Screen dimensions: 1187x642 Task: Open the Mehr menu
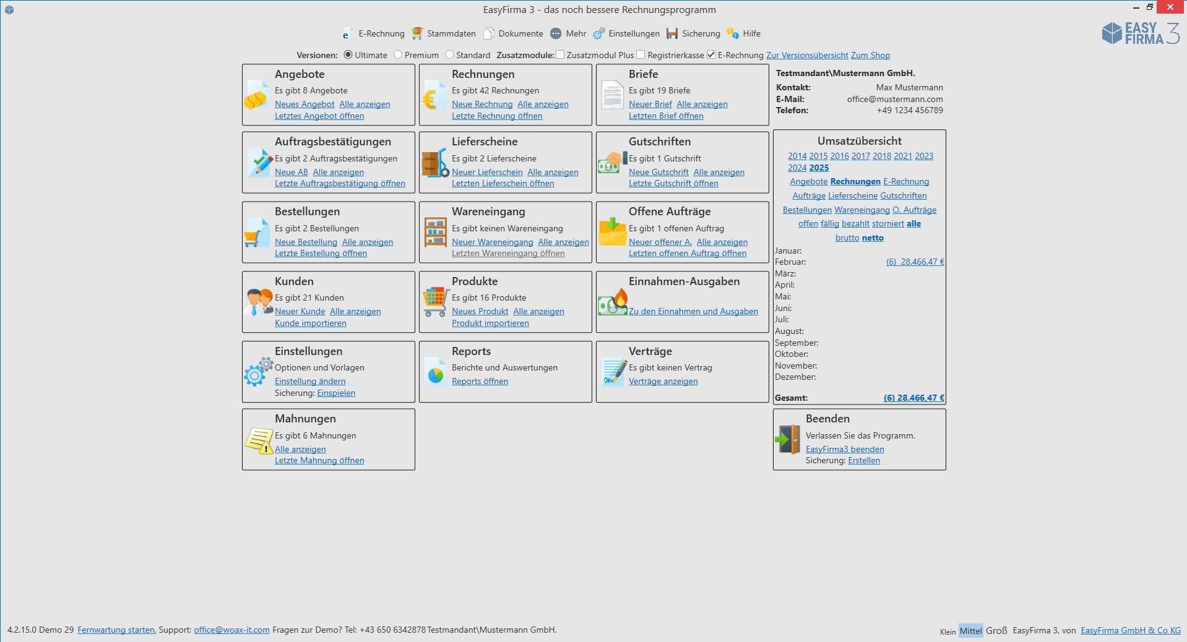click(568, 33)
